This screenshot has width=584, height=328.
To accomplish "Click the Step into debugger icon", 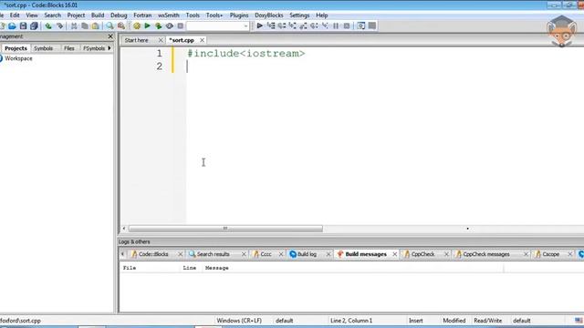I will (292, 26).
